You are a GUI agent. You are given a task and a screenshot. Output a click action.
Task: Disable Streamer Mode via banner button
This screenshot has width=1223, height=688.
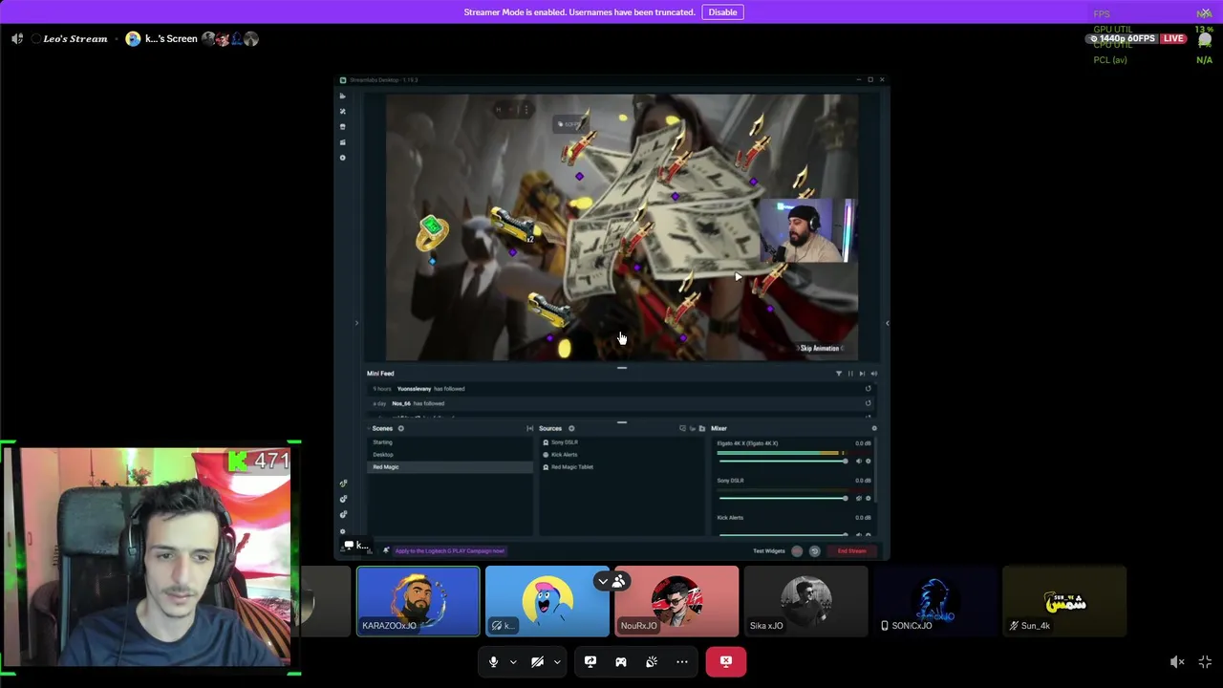[722, 12]
